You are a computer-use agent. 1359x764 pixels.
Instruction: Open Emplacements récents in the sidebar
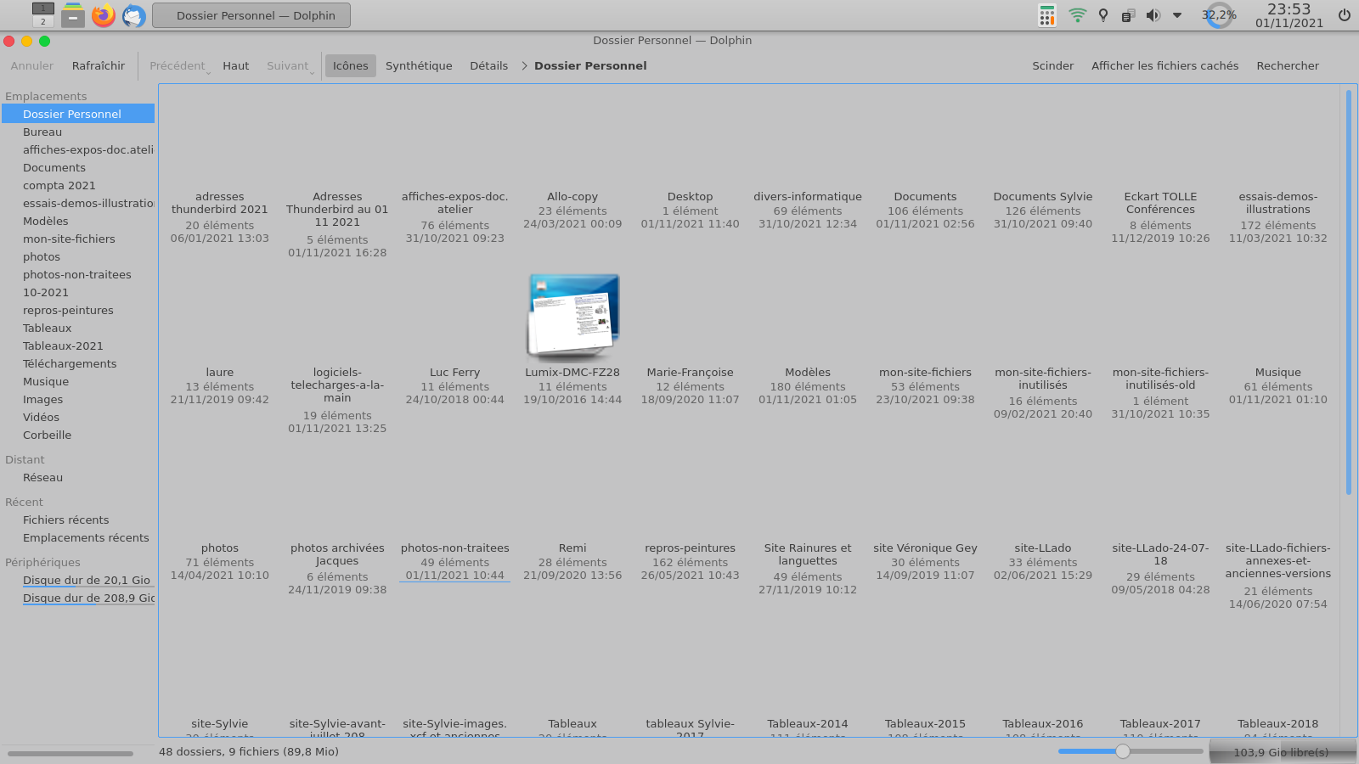[78, 537]
